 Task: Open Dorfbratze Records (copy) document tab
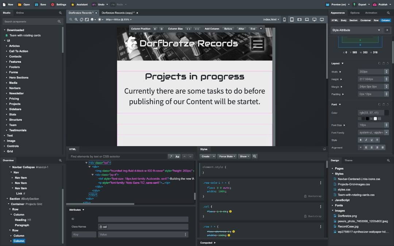tap(118, 13)
